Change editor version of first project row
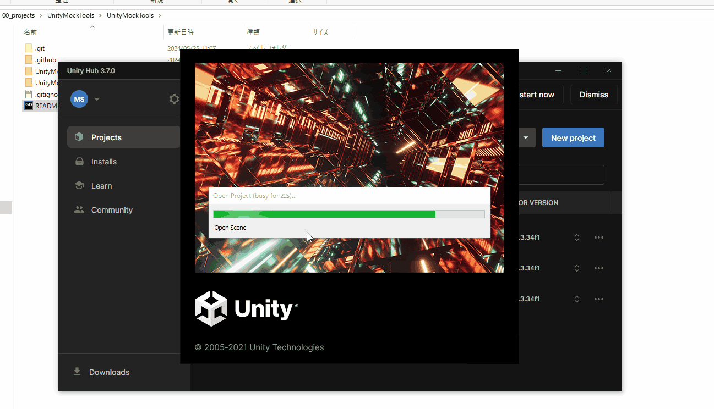The width and height of the screenshot is (714, 409). 577,237
